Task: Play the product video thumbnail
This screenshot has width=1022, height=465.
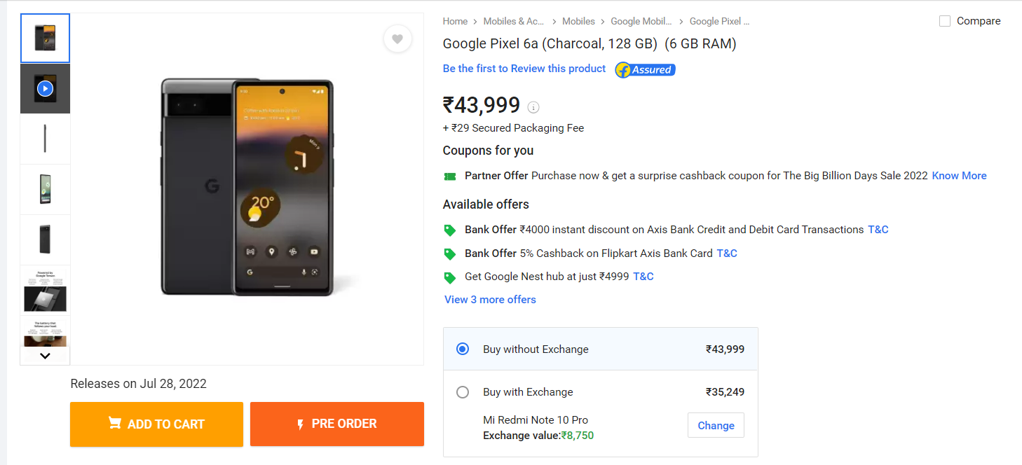Action: point(45,88)
